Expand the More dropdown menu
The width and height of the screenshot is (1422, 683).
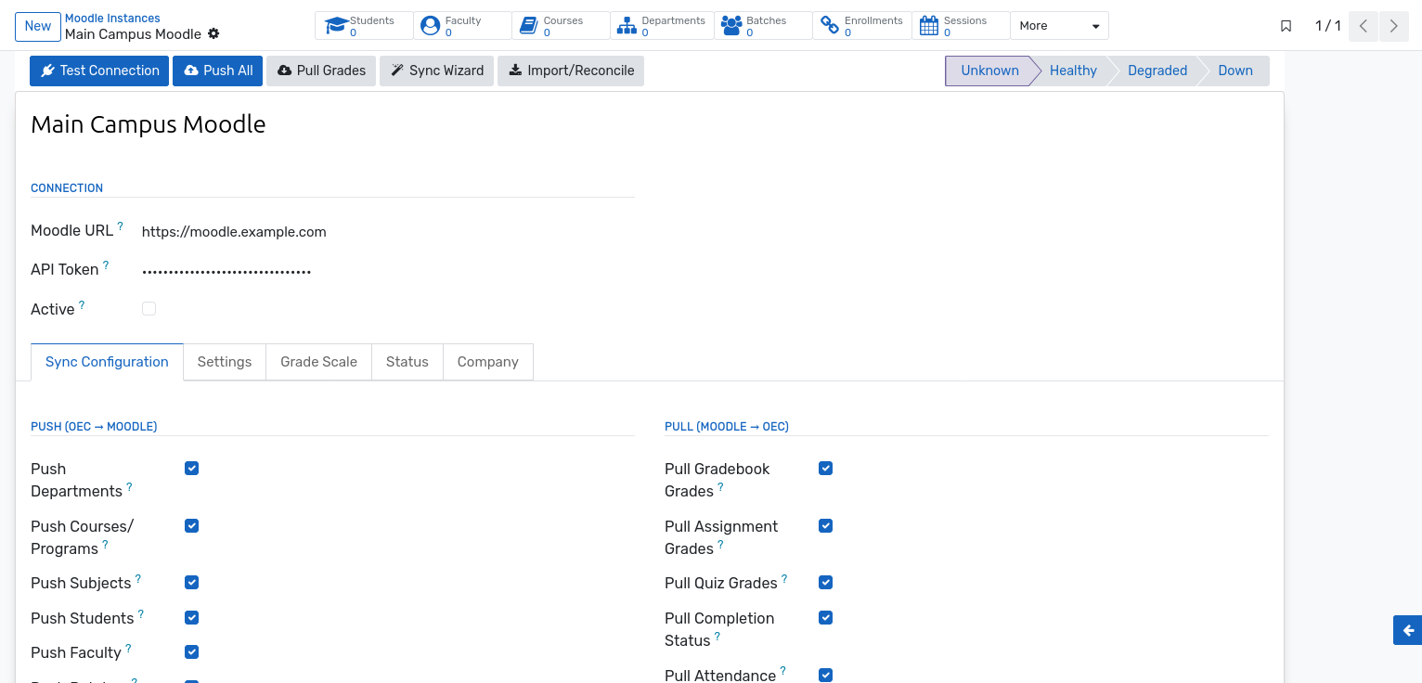(x=1059, y=26)
